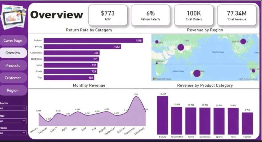Click the 1052 Beauty data label
262x142 pixels.
coord(117,47)
